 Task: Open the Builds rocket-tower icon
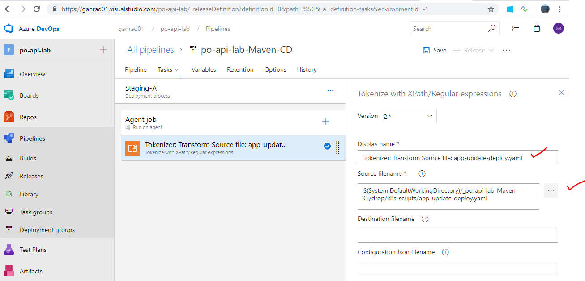click(x=9, y=158)
